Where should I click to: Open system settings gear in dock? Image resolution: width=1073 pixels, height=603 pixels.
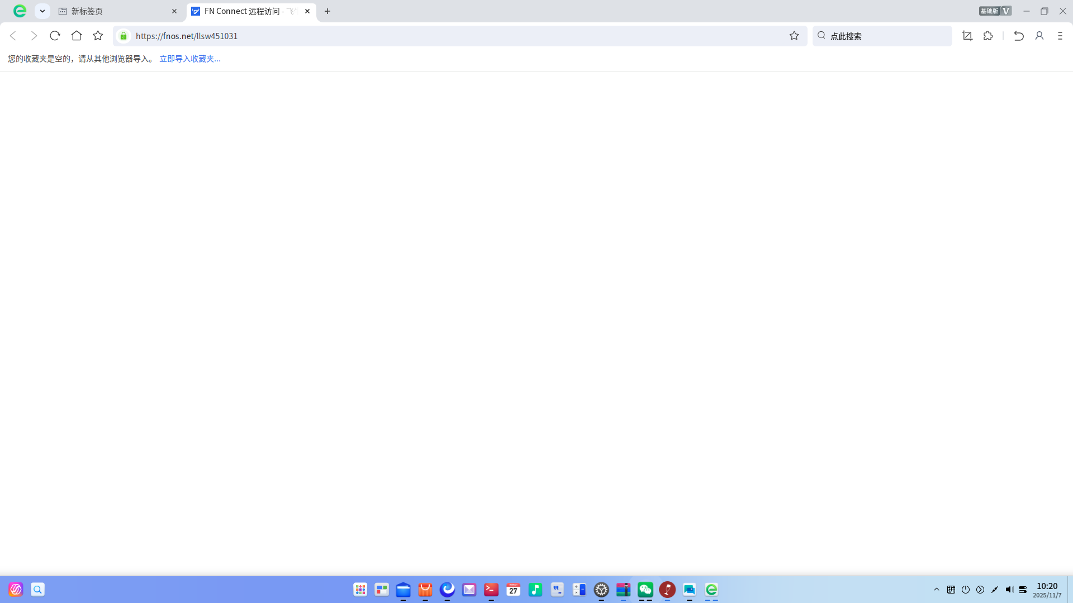click(x=601, y=590)
